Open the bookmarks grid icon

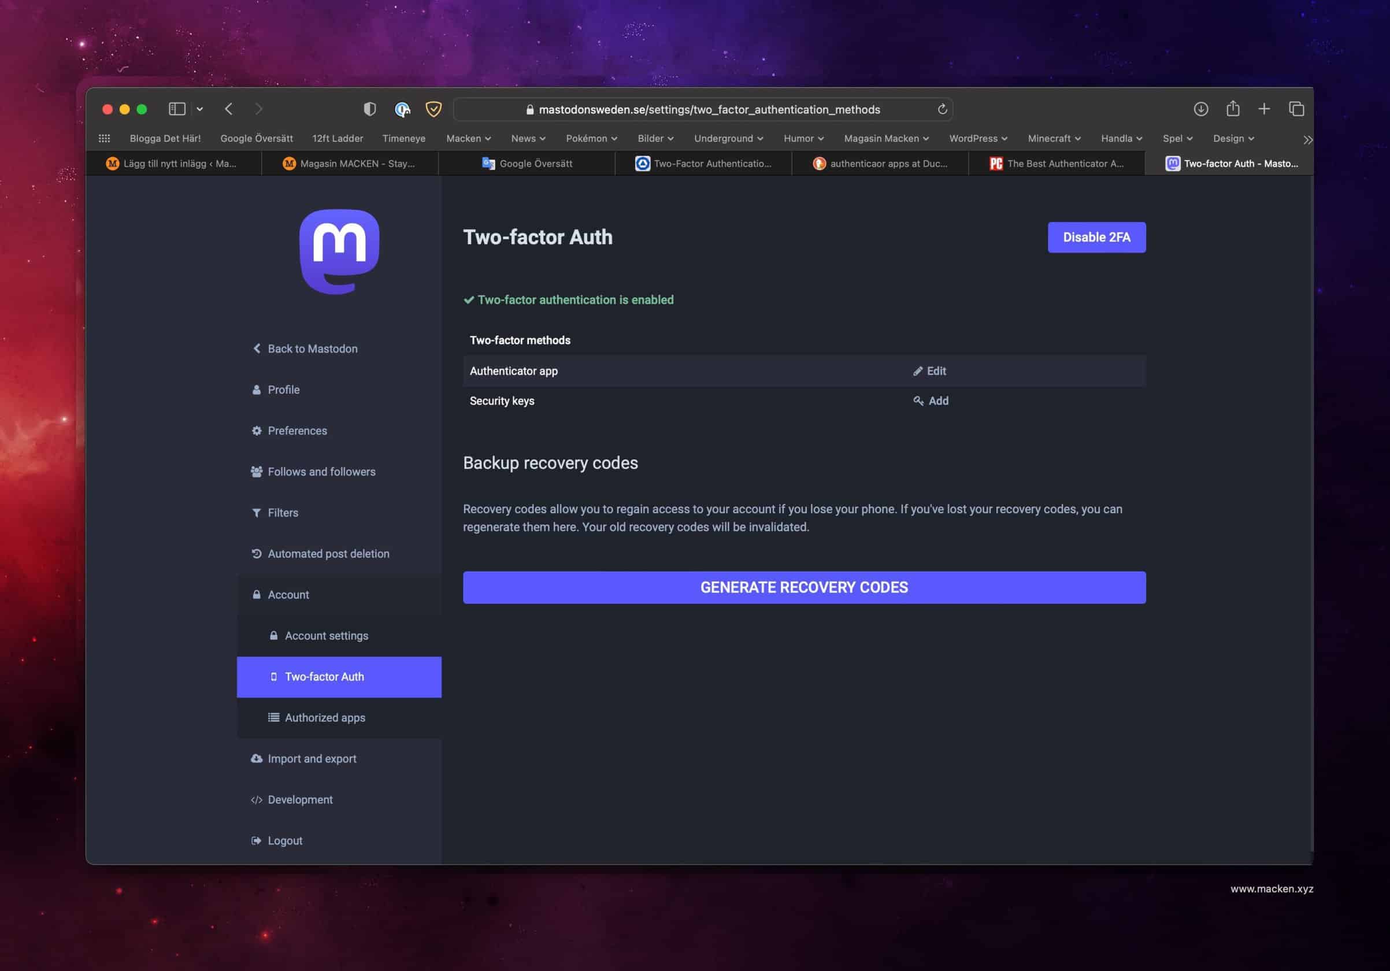click(x=104, y=139)
